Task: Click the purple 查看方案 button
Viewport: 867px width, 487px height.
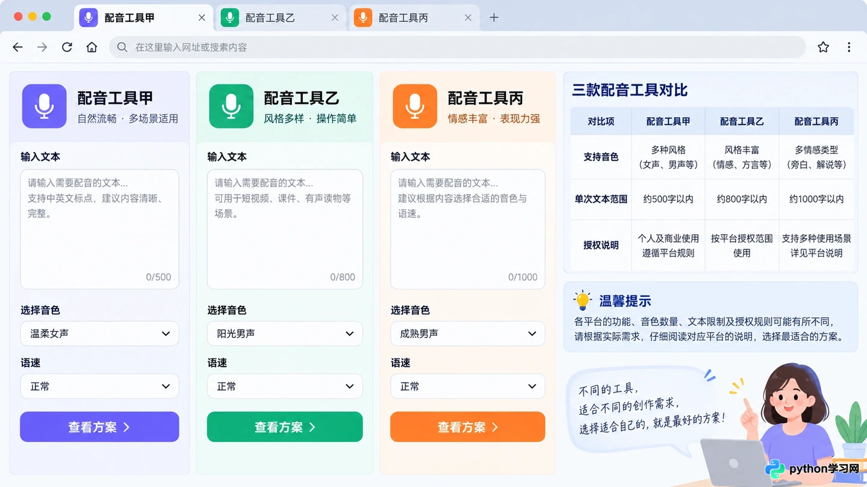Action: [99, 427]
